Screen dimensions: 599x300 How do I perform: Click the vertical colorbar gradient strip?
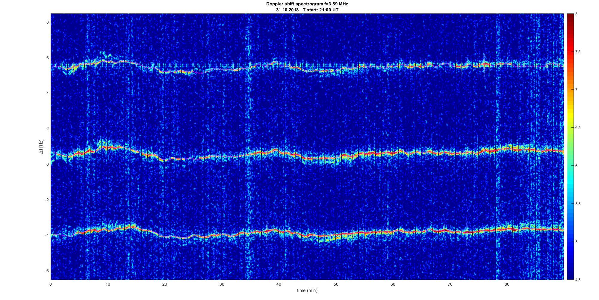click(570, 147)
